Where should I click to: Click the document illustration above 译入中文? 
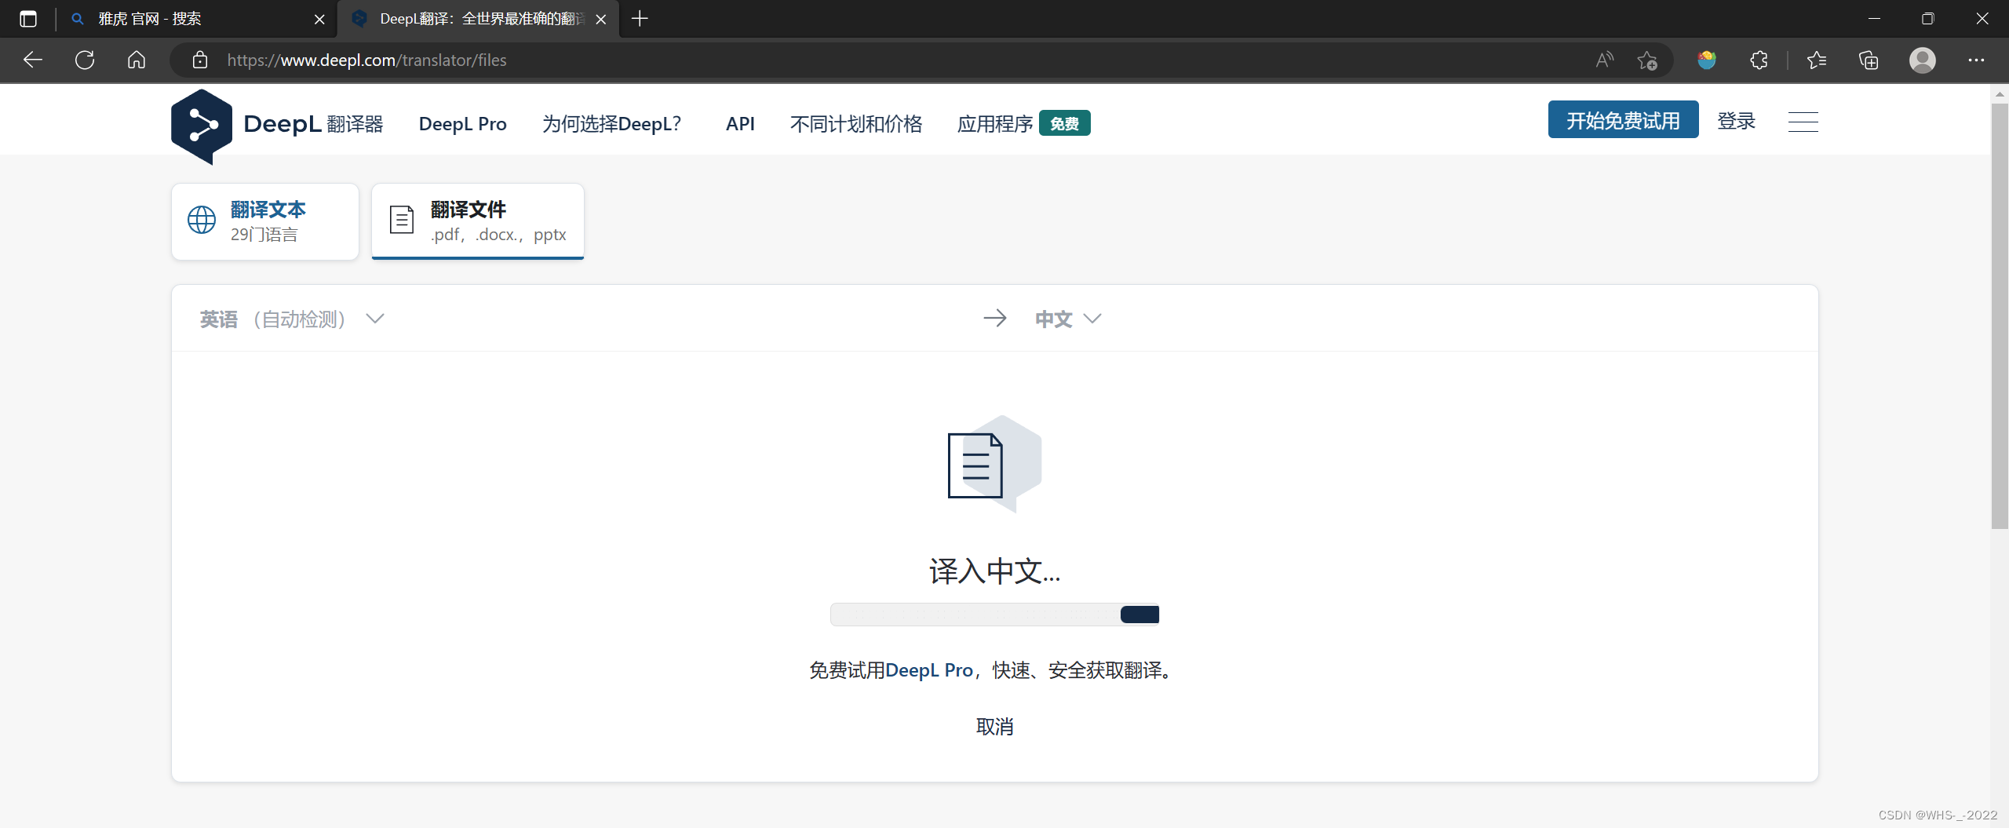point(995,464)
